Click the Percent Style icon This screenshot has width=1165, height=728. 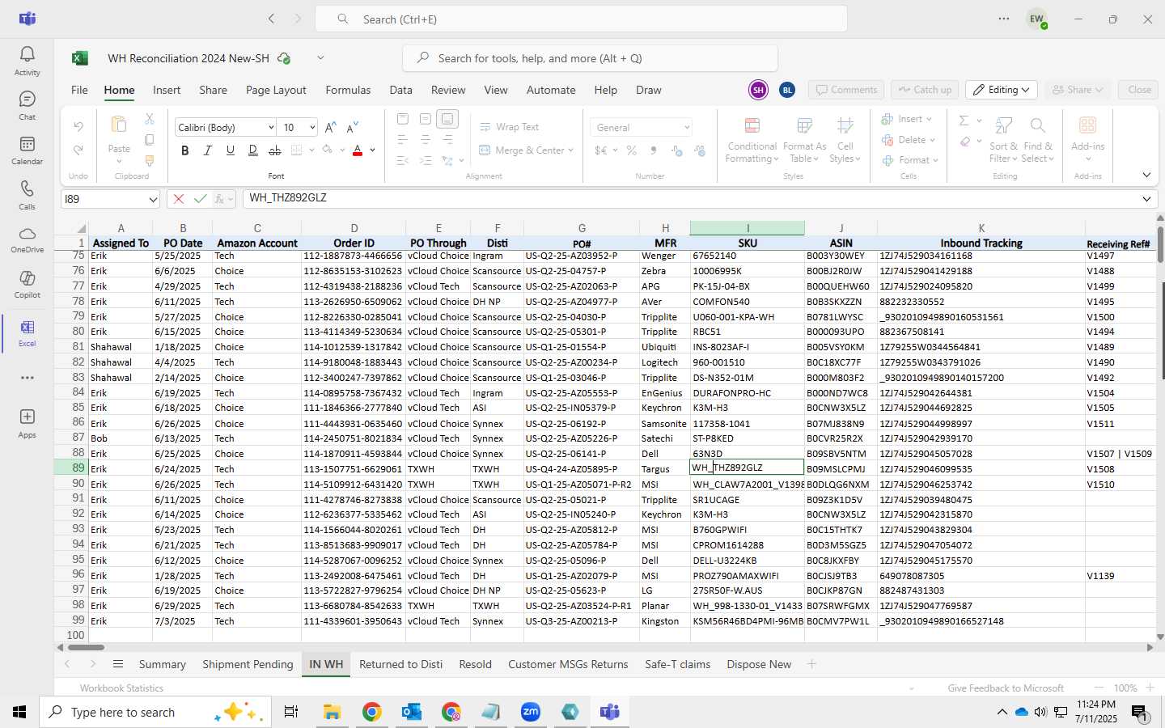(x=632, y=150)
